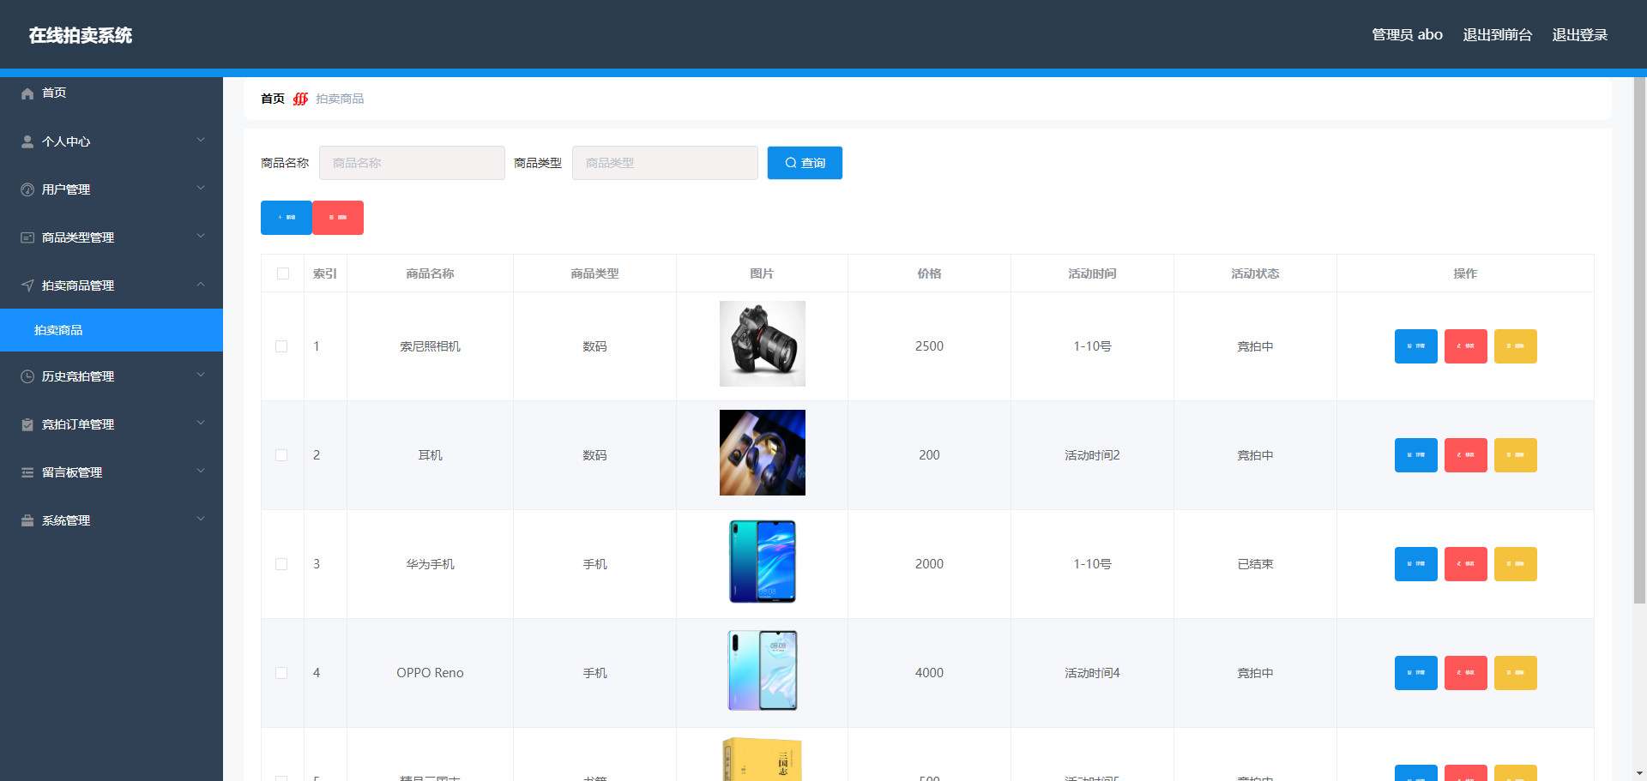Click the 首页 breadcrumb link

point(273,99)
